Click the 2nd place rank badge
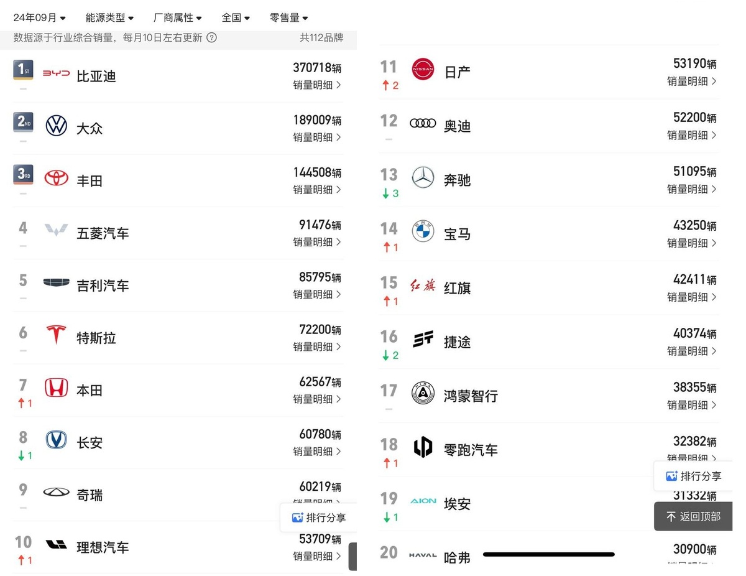The image size is (746, 576). click(23, 123)
